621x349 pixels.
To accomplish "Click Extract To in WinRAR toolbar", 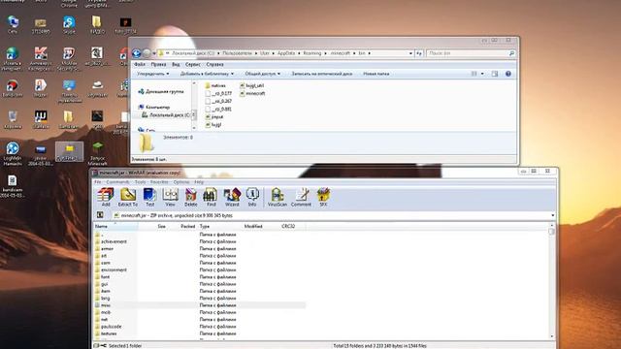I will 127,197.
